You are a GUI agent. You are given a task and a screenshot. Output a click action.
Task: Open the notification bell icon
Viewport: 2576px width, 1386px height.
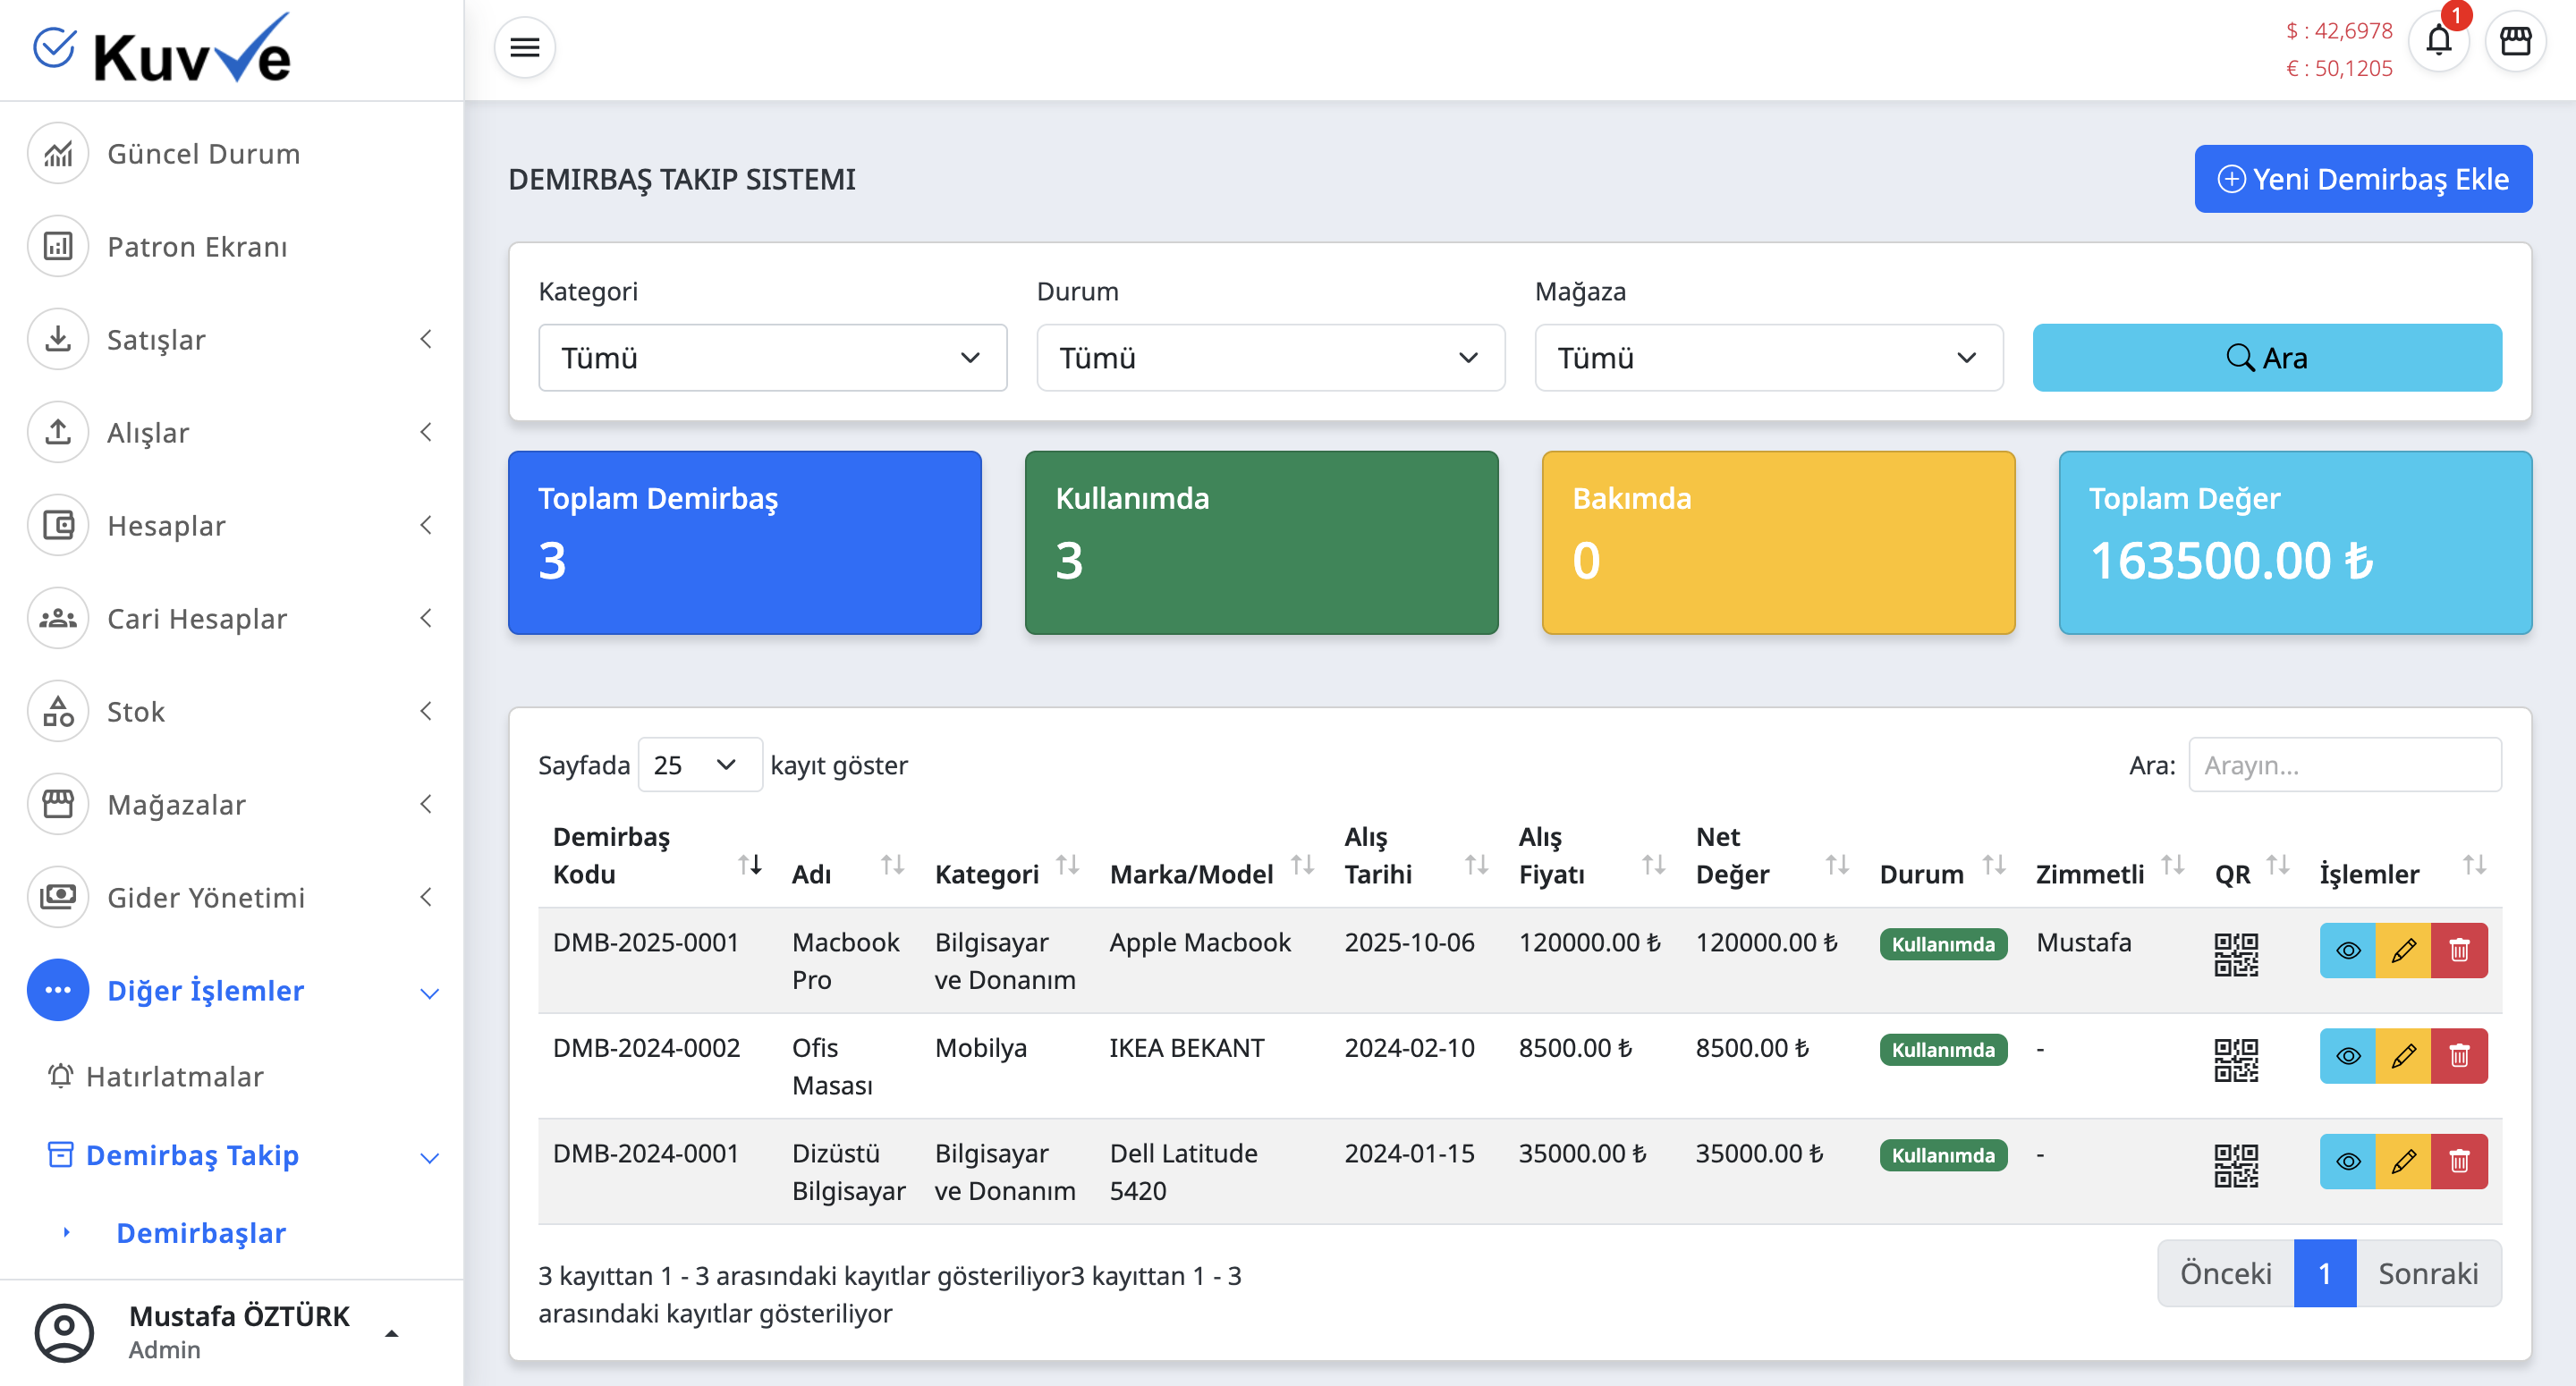click(x=2438, y=42)
